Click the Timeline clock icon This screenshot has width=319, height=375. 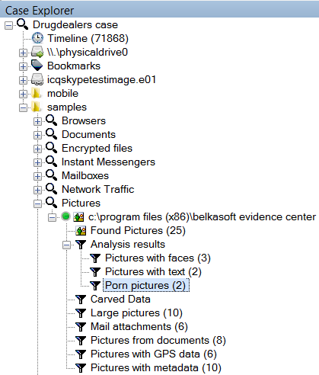(37, 38)
